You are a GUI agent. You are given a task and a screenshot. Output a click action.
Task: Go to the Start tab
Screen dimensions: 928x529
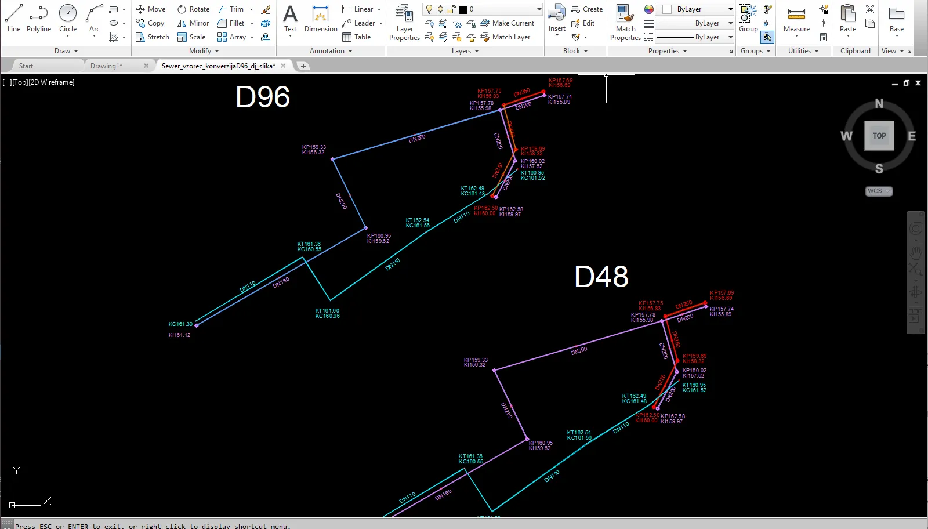point(26,66)
